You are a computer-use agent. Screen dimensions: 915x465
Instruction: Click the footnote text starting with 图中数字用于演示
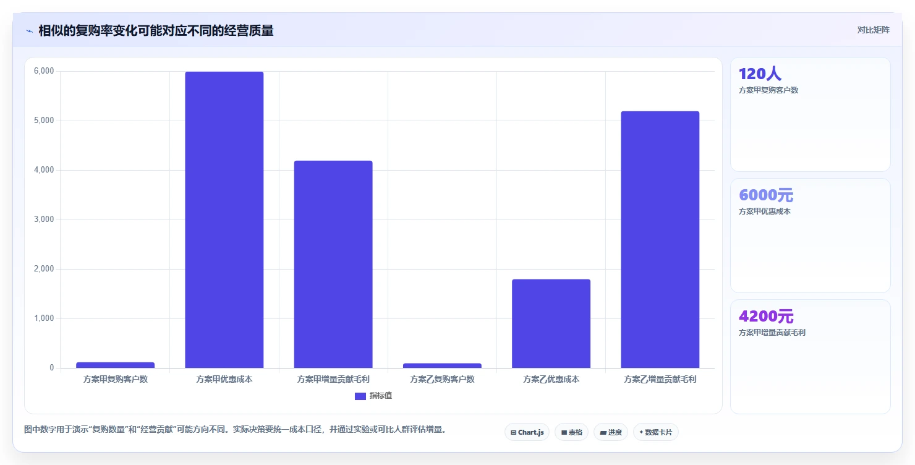(236, 429)
